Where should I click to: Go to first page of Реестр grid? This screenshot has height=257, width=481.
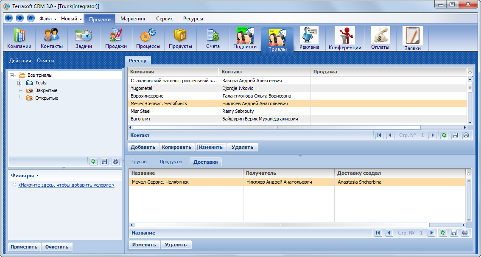click(380, 135)
